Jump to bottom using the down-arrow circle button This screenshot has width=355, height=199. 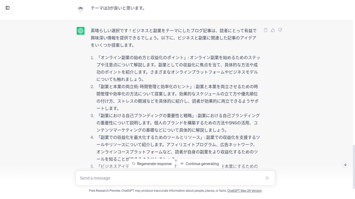[345, 165]
